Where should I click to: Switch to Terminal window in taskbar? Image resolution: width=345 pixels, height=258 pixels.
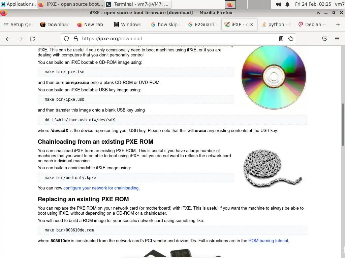coord(138,4)
